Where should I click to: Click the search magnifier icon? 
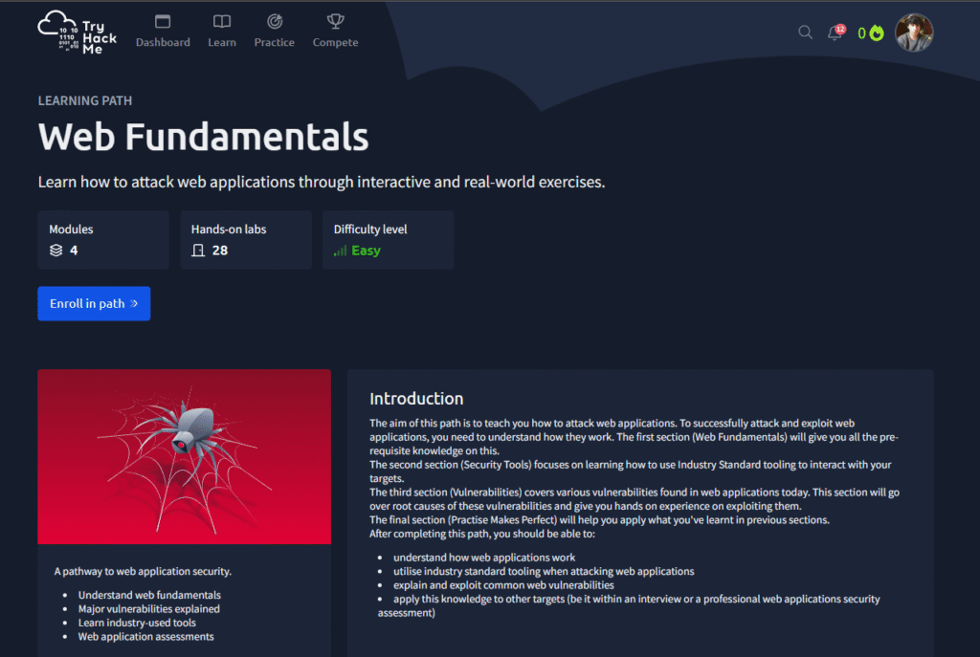pos(805,33)
